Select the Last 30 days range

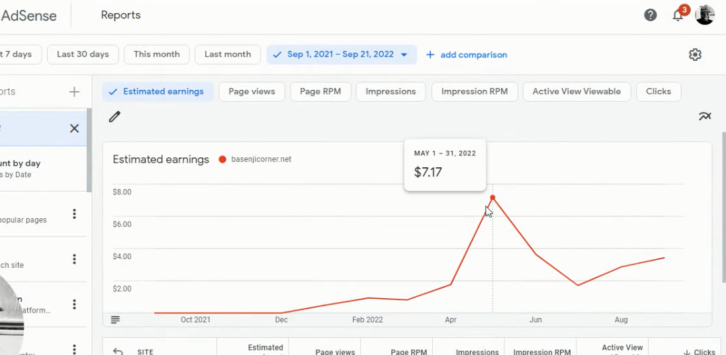tap(83, 55)
